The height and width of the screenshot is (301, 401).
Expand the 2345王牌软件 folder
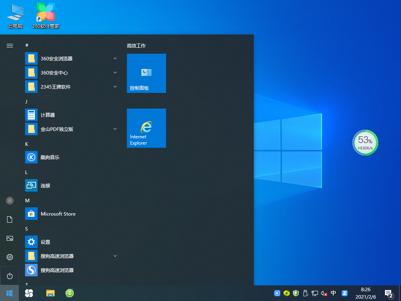click(115, 86)
